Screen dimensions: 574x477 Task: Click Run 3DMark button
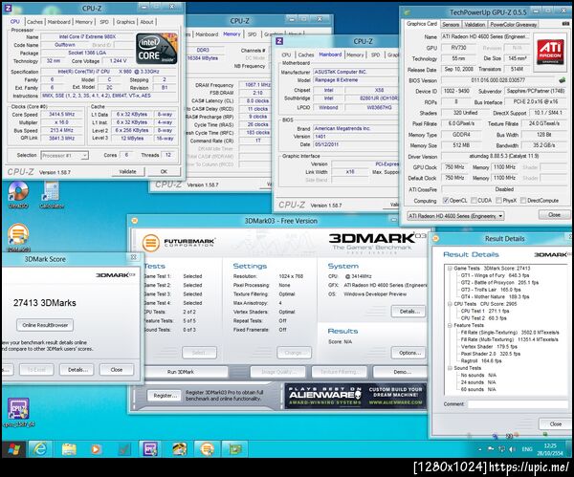[181, 372]
